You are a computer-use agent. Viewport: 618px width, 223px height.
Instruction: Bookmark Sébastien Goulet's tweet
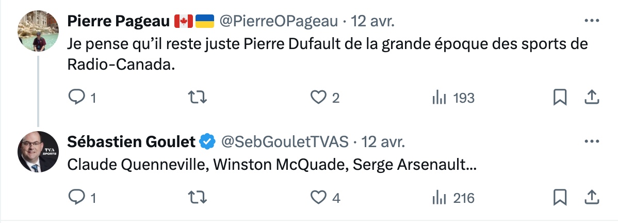[x=560, y=197]
